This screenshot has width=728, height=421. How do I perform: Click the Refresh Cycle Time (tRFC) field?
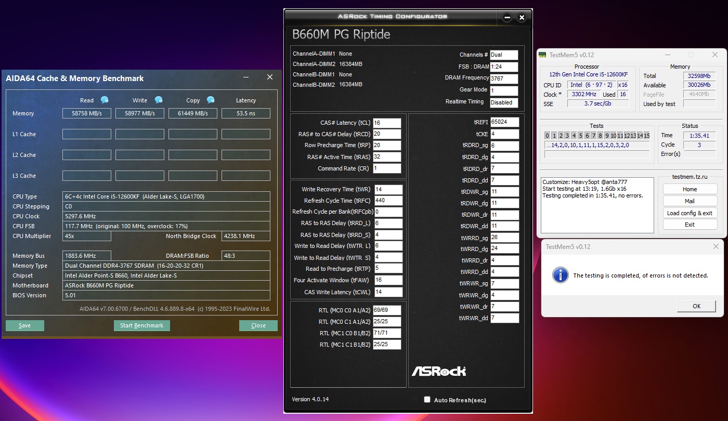pos(388,201)
